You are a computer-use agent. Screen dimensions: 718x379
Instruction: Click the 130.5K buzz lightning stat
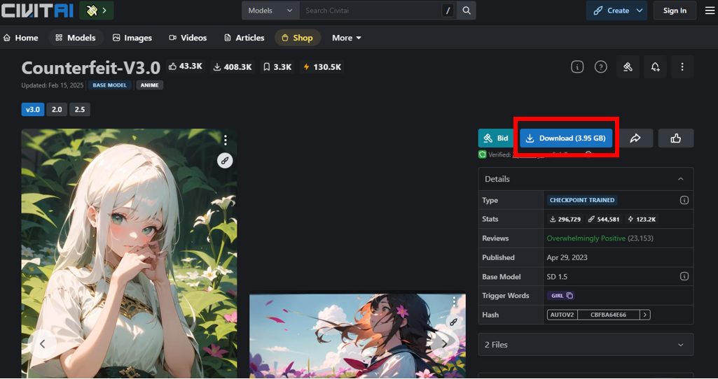coord(322,66)
